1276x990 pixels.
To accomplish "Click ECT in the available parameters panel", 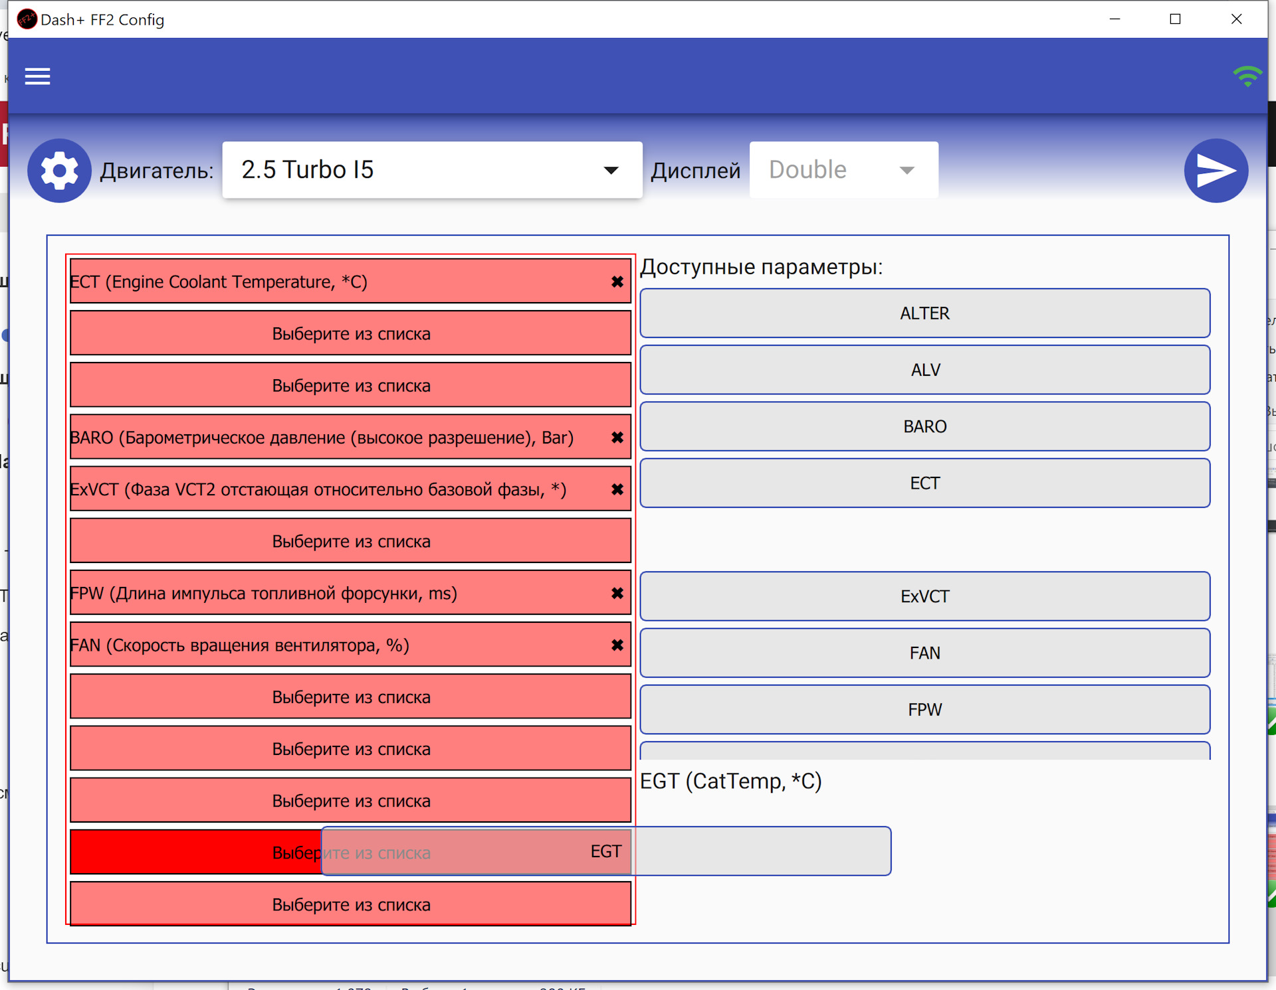I will [x=925, y=482].
